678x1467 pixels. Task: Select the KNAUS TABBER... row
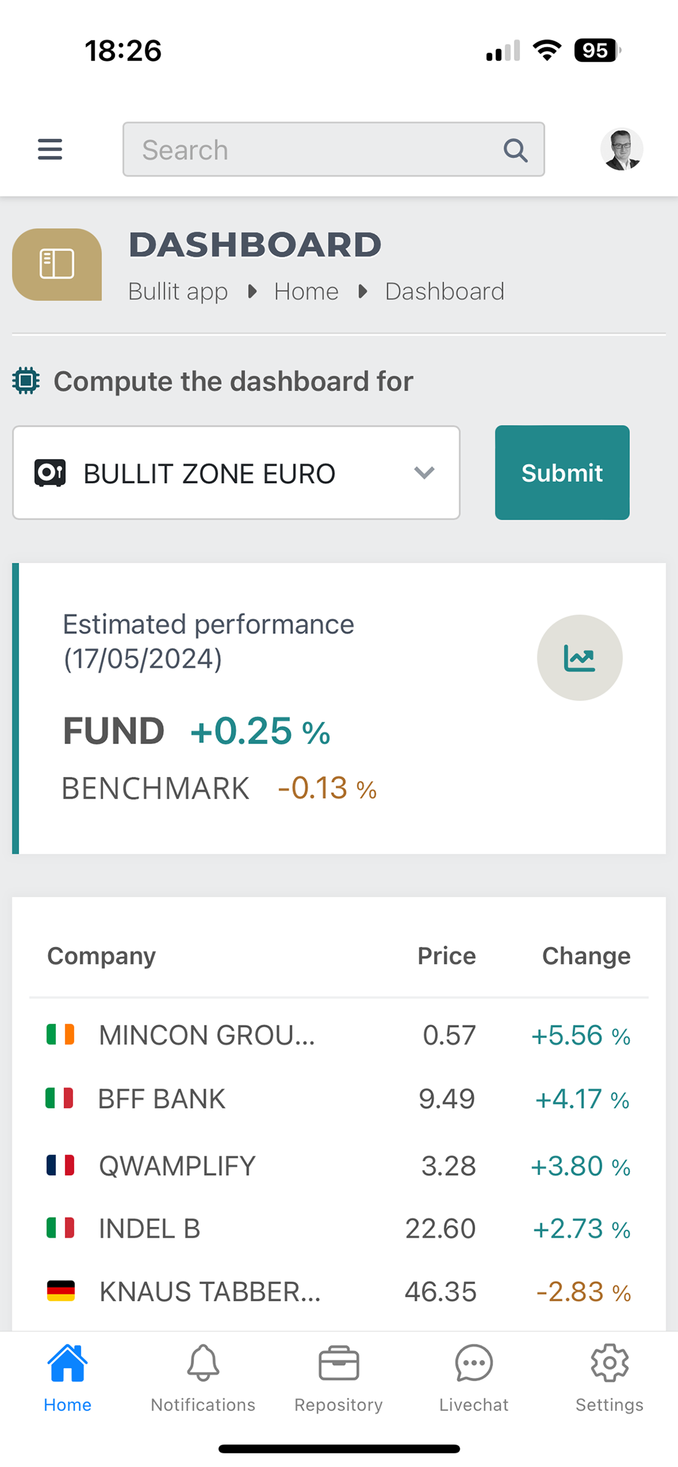click(339, 1292)
